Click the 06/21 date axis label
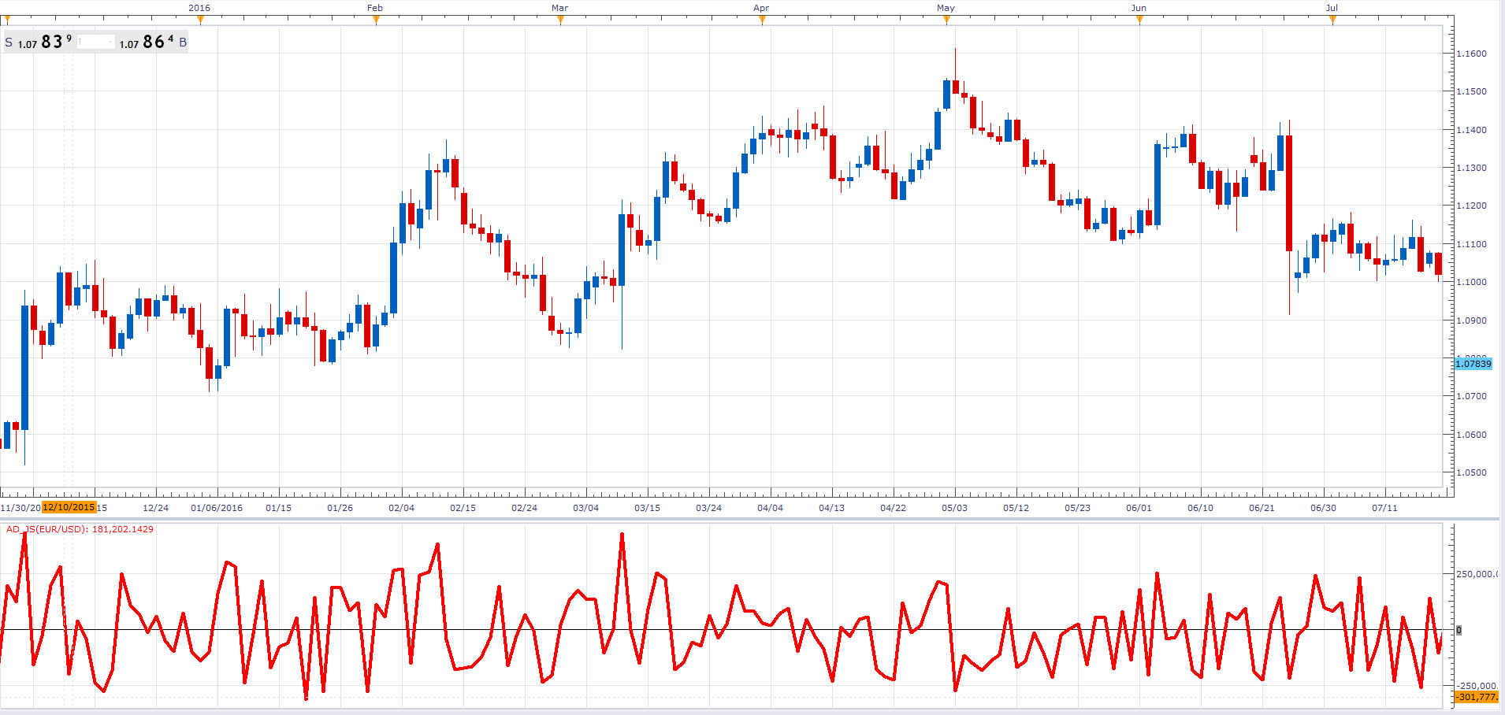Screen dimensions: 1505x715 pos(1262,508)
